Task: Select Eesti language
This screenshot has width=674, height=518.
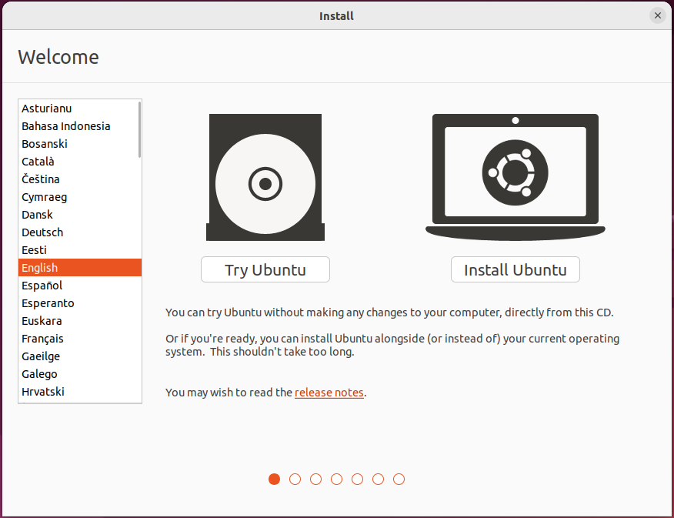Action: [79, 249]
